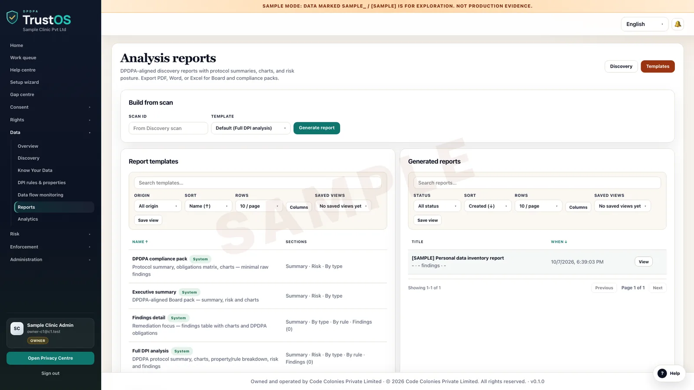Open the Name sort dropdown in templates
The height and width of the screenshot is (390, 694).
tap(209, 206)
